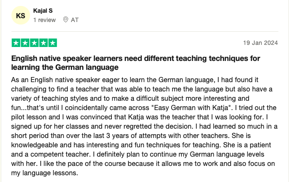Click the fourth green rating star
Viewport: 289px width, 182px height.
pos(44,43)
